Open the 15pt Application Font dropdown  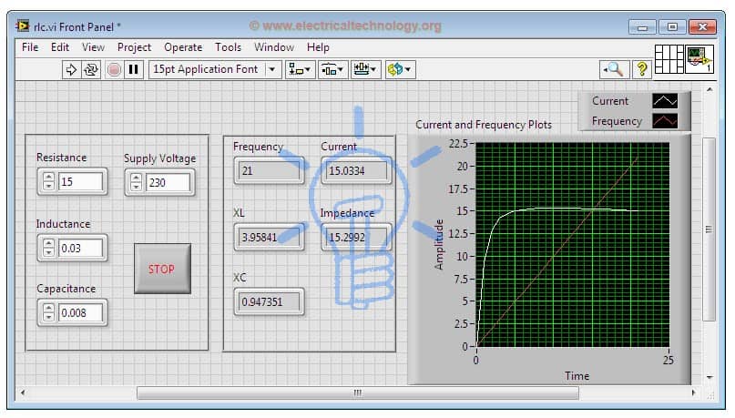point(215,70)
